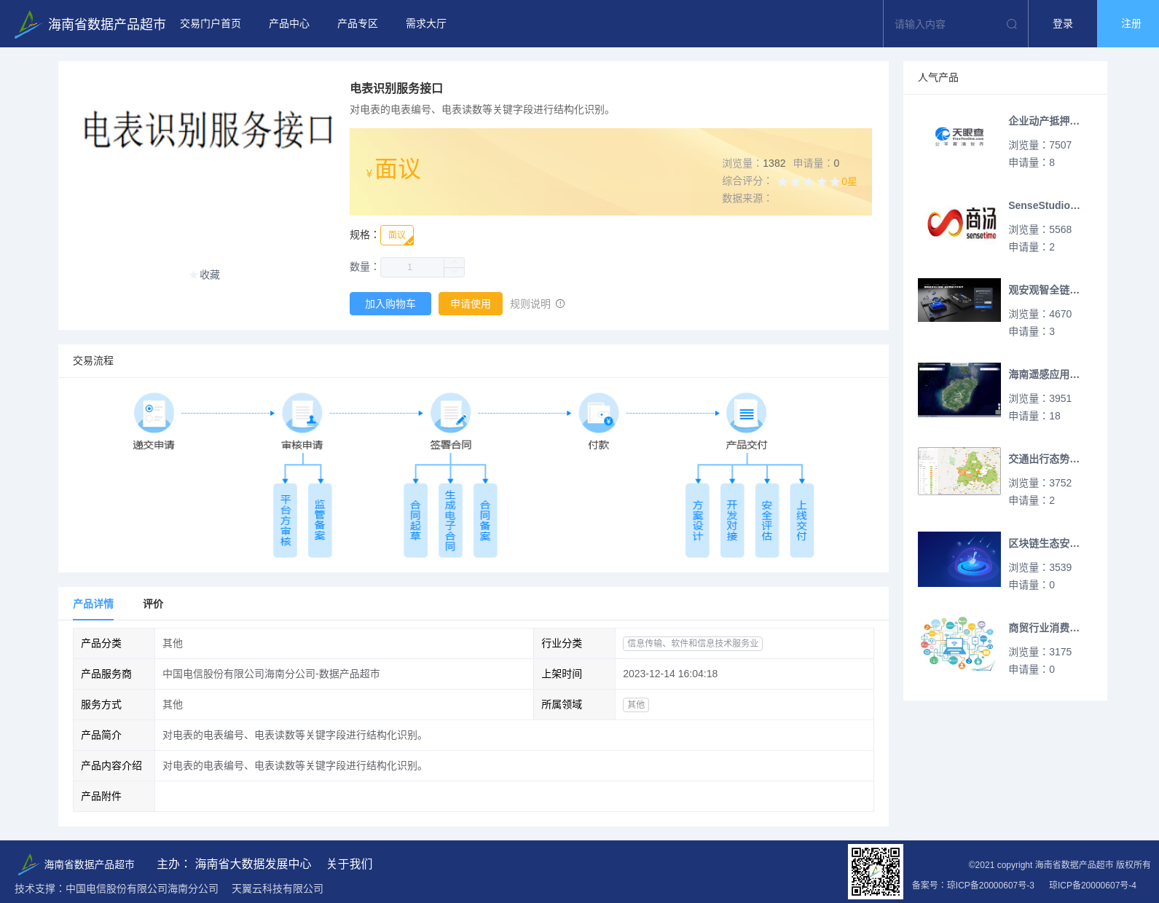
Task: Click the 关于我们 footer link
Action: [350, 864]
